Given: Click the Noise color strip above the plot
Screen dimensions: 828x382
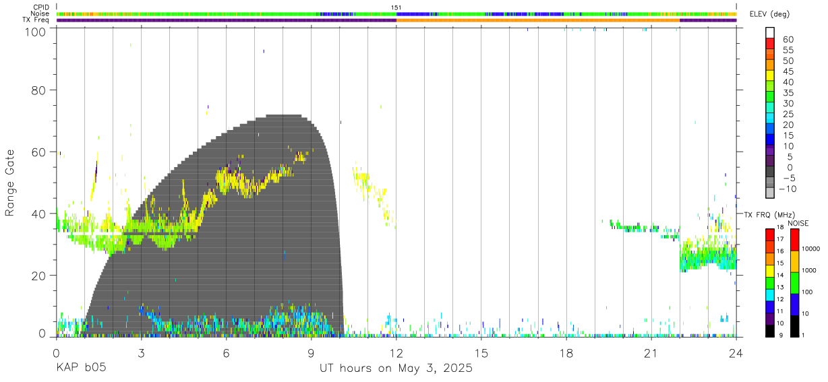Looking at the screenshot, I should [396, 13].
